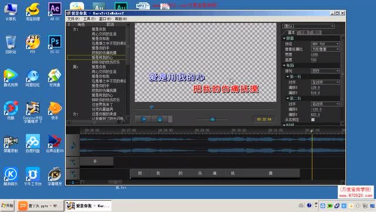Screen dimensions: 376x212
Task: Open the 屏幕录制 desktop icon
Action: point(11,144)
